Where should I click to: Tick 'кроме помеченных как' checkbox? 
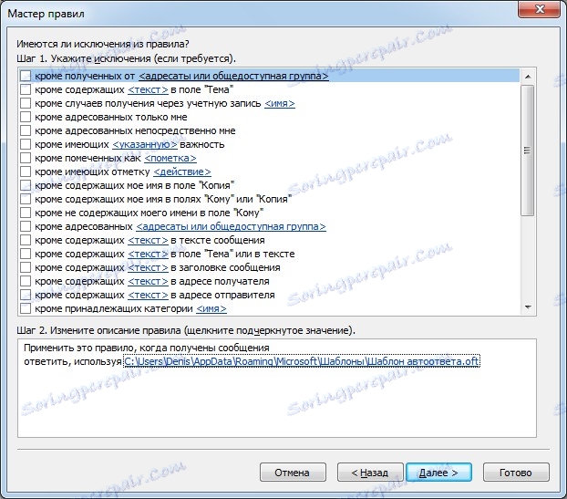point(26,158)
